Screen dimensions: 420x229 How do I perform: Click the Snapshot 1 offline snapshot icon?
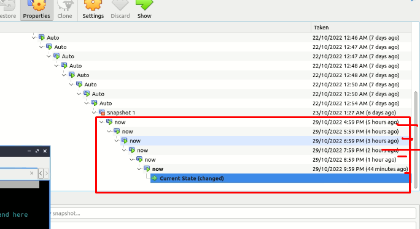pyautogui.click(x=102, y=112)
